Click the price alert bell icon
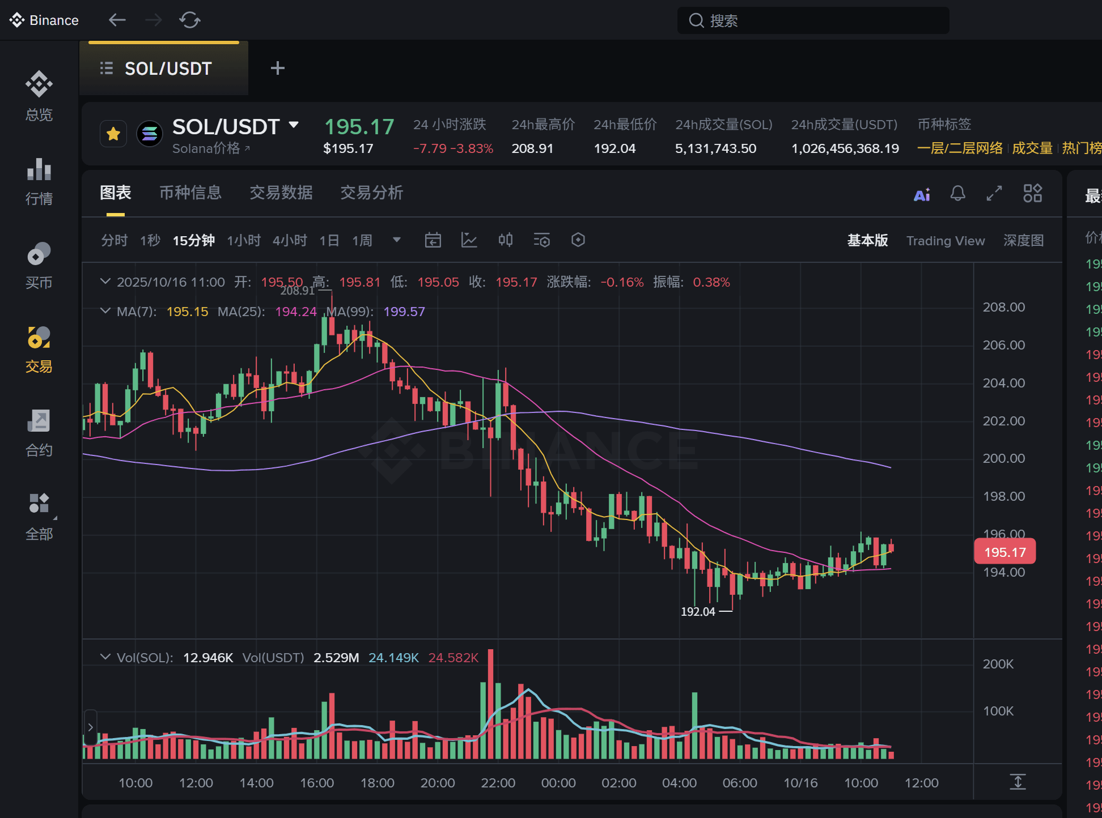Viewport: 1102px width, 818px height. coord(958,194)
